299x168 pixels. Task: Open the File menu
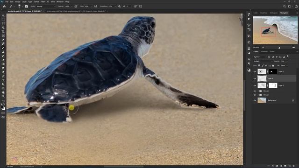[x=7, y=2]
